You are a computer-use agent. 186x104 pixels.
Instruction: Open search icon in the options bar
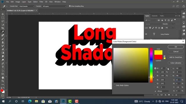(174, 6)
